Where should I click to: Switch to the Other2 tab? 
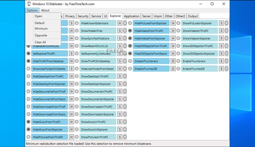tap(180, 16)
